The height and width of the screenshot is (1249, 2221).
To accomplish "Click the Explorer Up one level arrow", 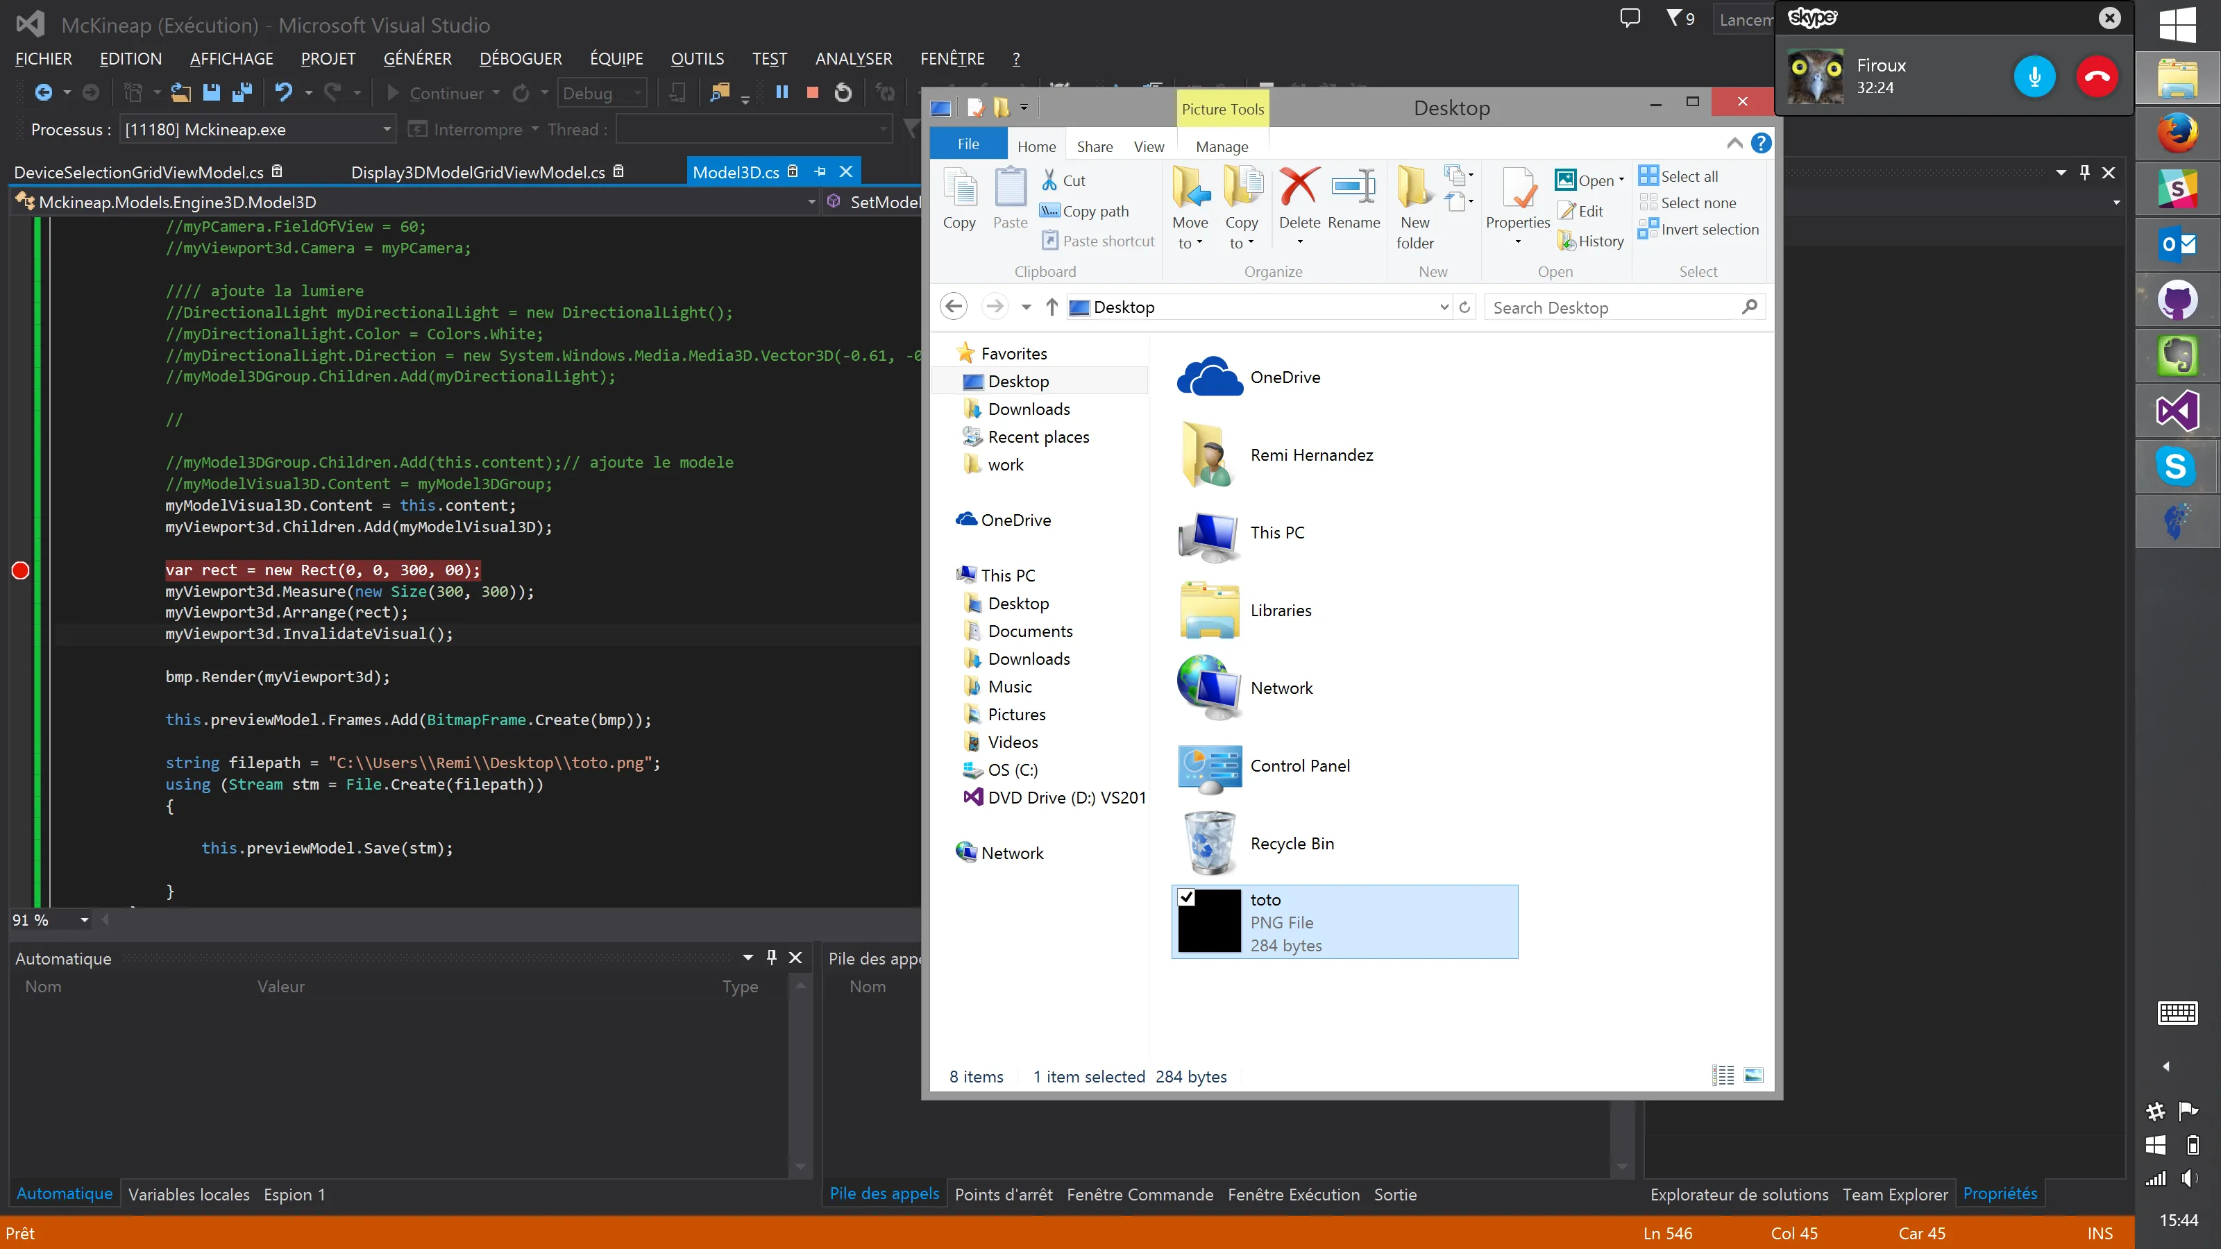I will [x=1052, y=307].
